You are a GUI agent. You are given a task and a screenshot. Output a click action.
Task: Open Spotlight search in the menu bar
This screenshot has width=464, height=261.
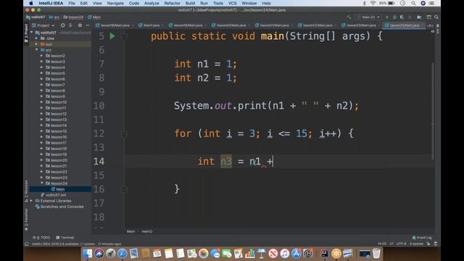pos(413,3)
